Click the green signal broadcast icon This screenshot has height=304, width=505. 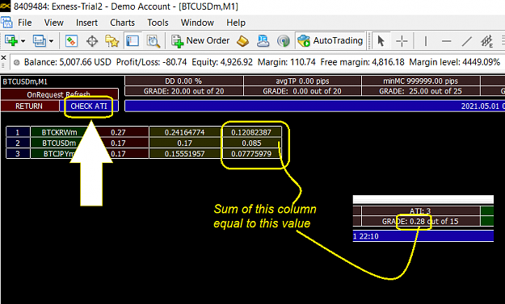284,41
